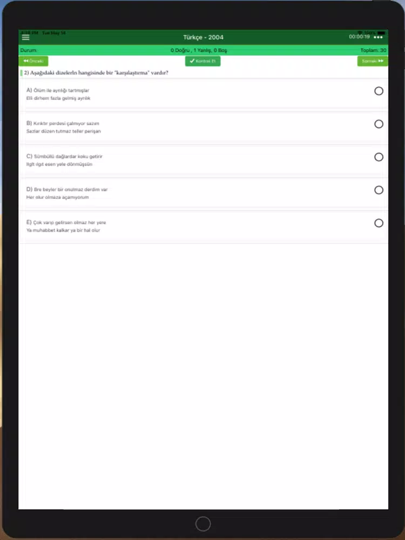Click answer text 'Sümbüllü dağlardar koku getirir'

[68, 157]
